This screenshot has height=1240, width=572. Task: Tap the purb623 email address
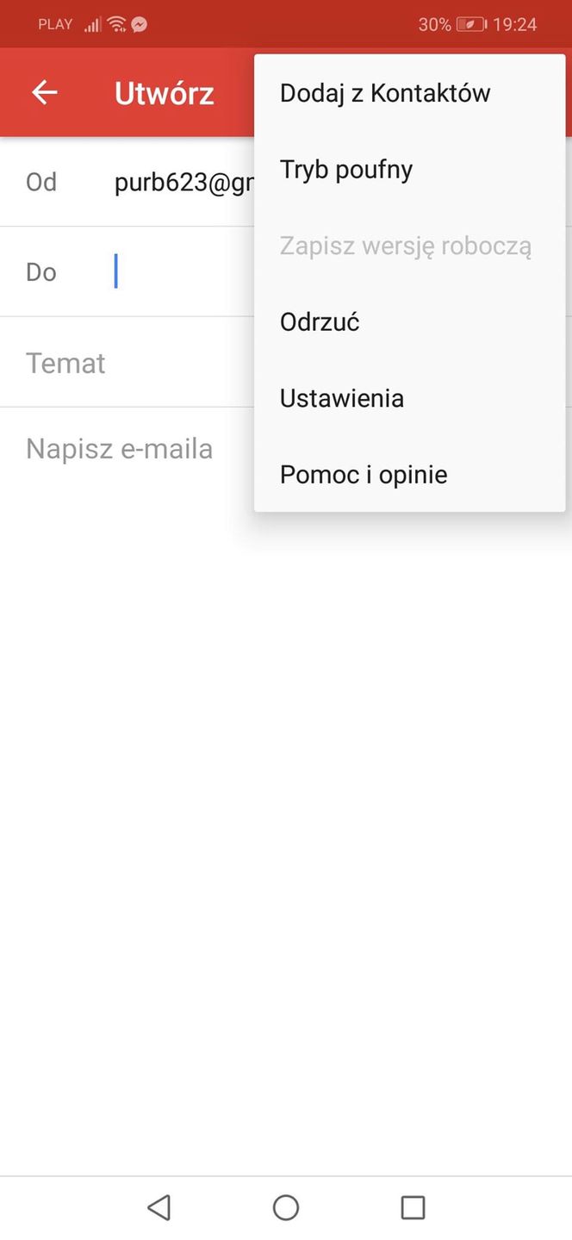point(181,182)
